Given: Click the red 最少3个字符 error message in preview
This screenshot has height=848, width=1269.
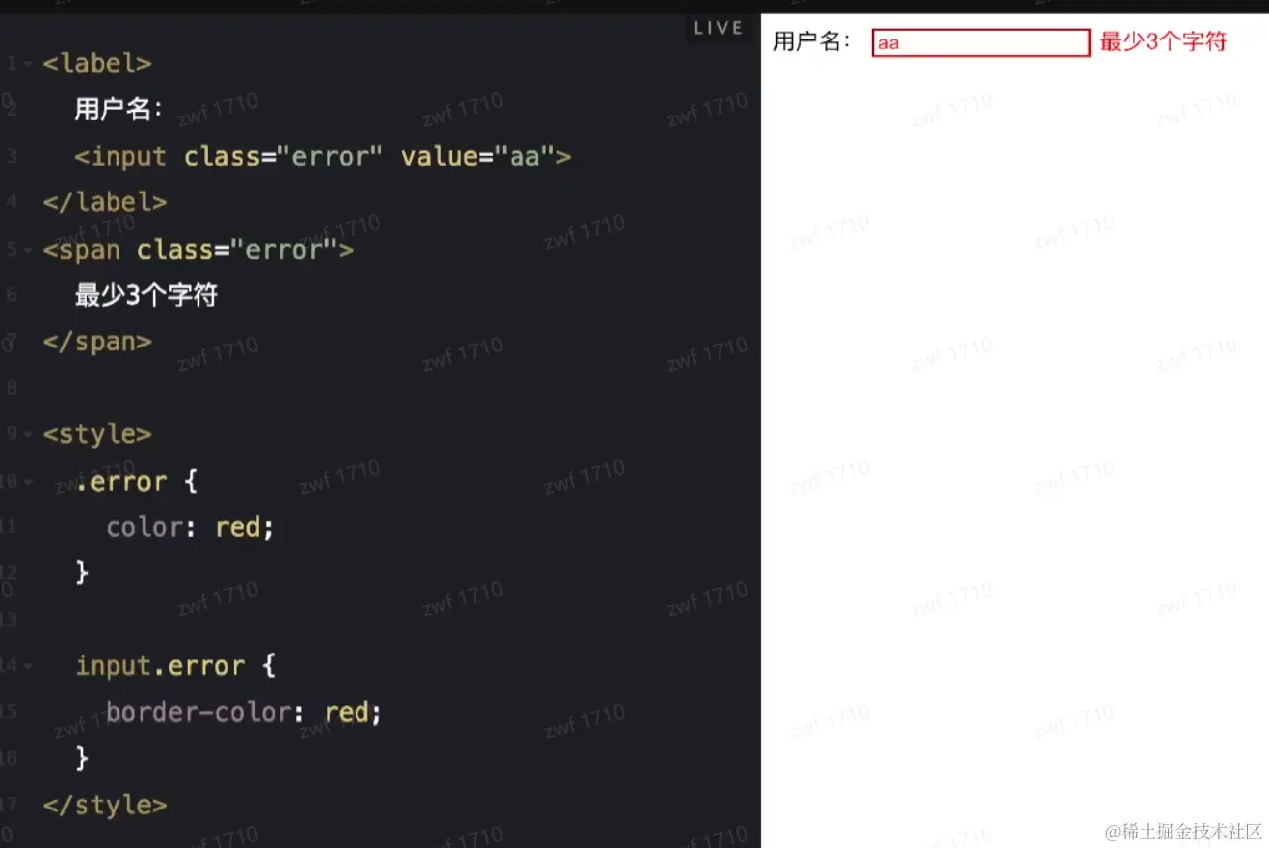Looking at the screenshot, I should point(1163,41).
